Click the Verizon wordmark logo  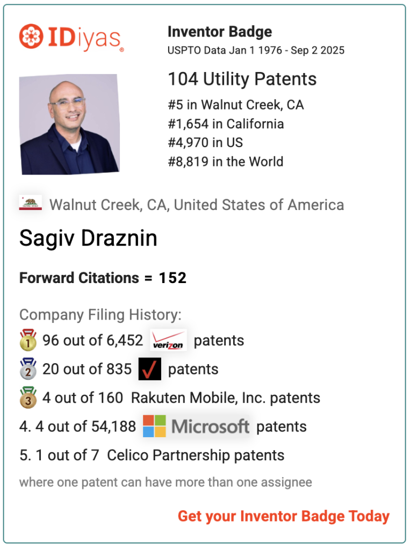tap(169, 340)
